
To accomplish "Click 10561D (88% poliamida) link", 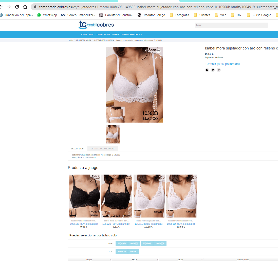I will point(181,224).
